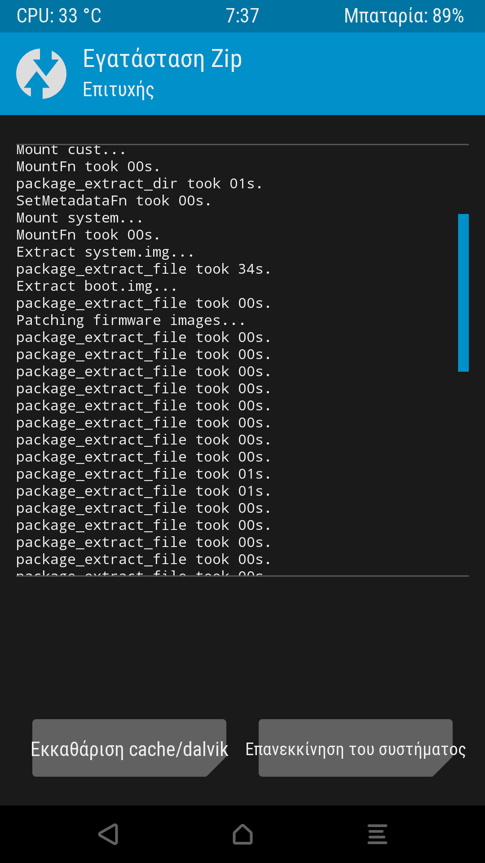Click the "Mount system..." log line
Image resolution: width=485 pixels, height=863 pixels.
click(79, 218)
